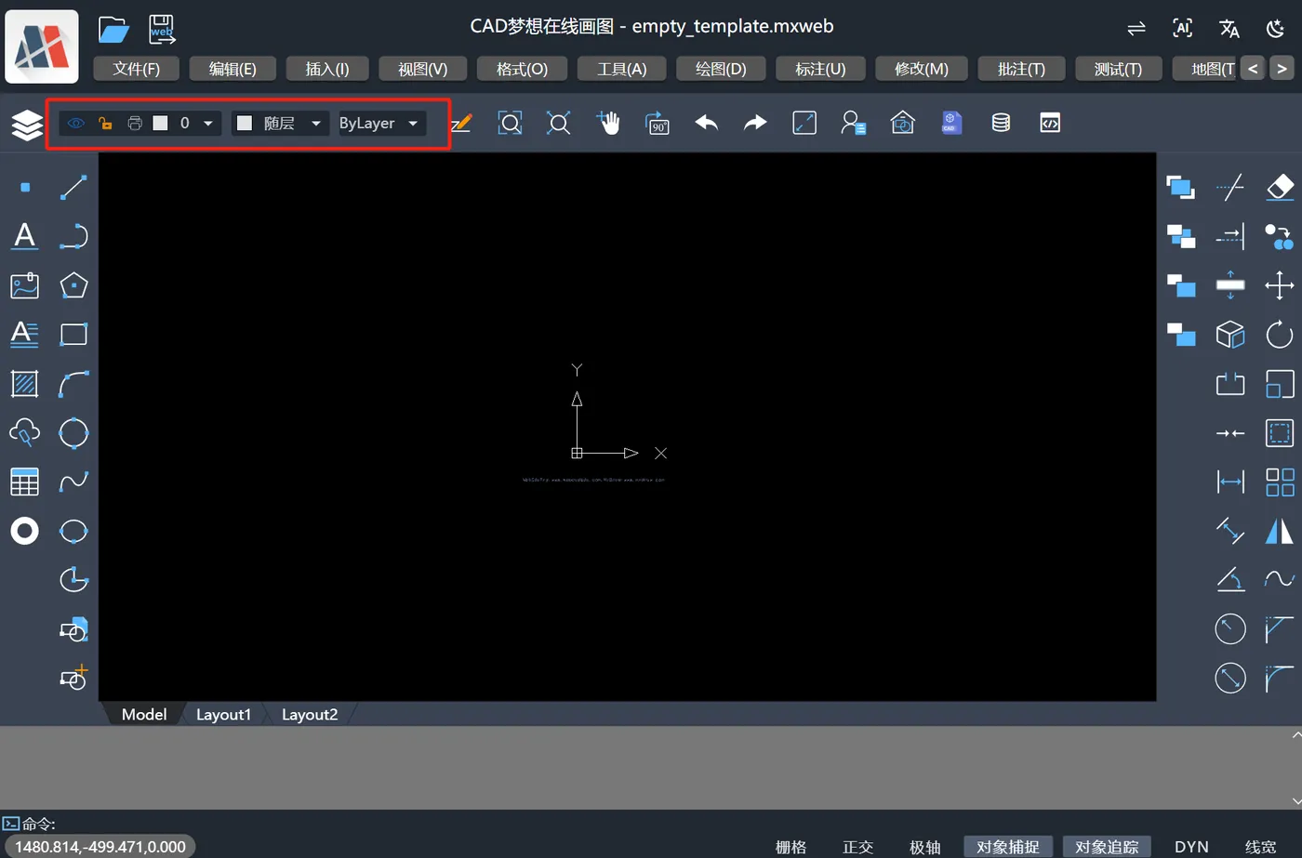
Task: Select the Mirror tool on right toolbar
Action: point(1279,531)
